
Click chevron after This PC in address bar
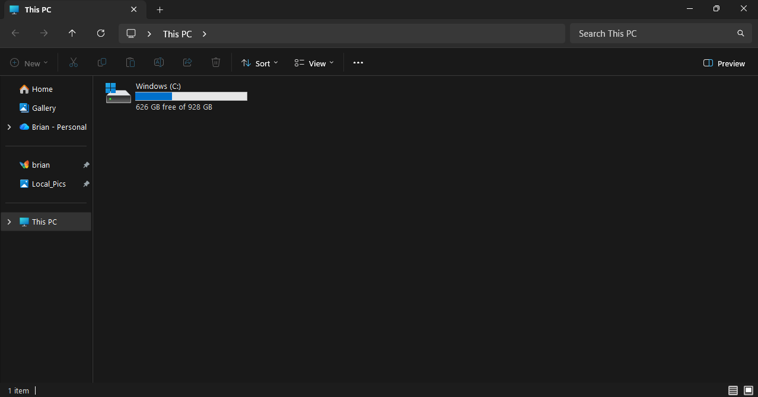tap(205, 34)
